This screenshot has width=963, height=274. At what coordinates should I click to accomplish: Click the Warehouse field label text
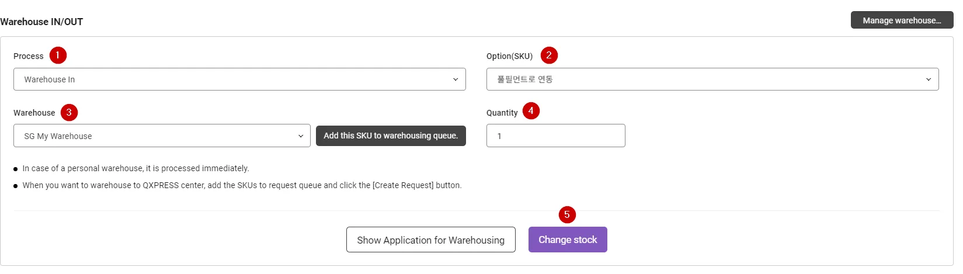coord(34,113)
